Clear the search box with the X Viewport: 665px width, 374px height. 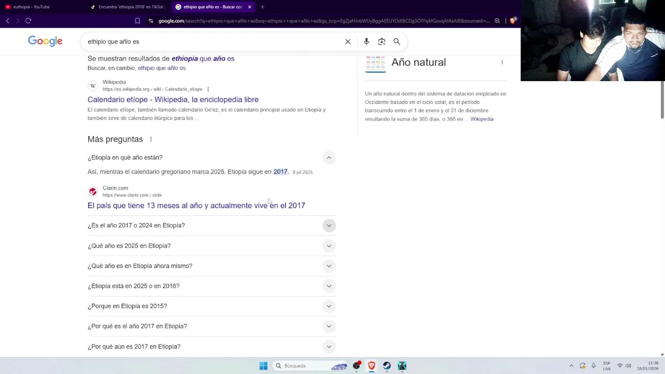pos(348,42)
